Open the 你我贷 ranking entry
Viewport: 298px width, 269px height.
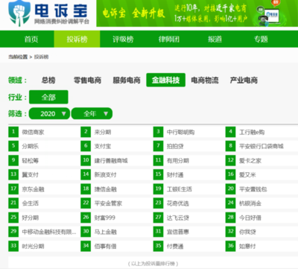pyautogui.click(x=247, y=232)
